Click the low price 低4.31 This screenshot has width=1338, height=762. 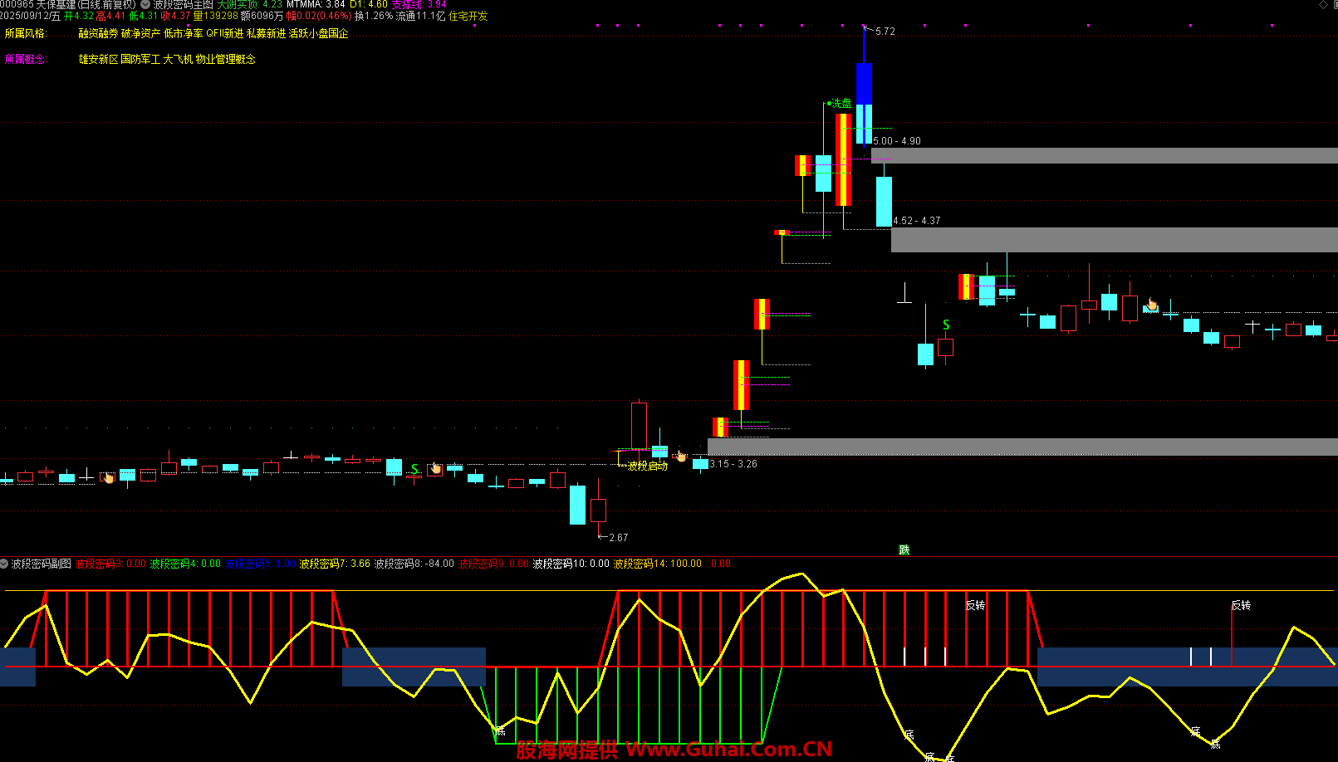pos(143,16)
